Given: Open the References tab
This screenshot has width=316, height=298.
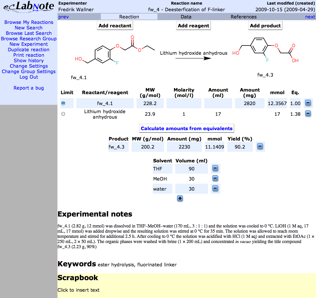Looking at the screenshot, I should [x=243, y=17].
